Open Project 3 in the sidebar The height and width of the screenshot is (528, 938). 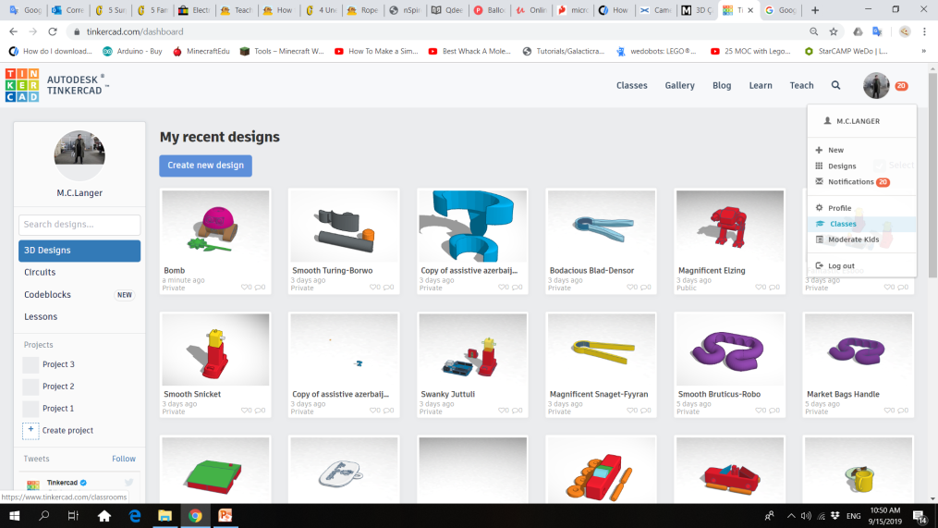[x=58, y=364]
